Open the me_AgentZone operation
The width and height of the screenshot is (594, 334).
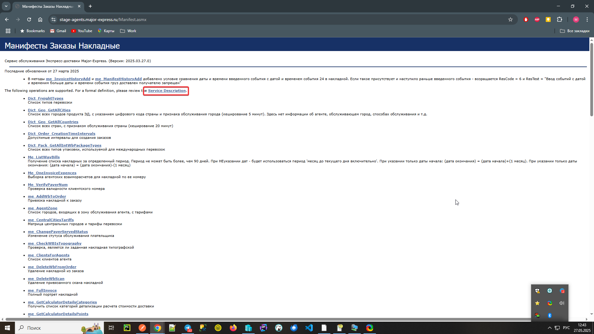pyautogui.click(x=42, y=208)
